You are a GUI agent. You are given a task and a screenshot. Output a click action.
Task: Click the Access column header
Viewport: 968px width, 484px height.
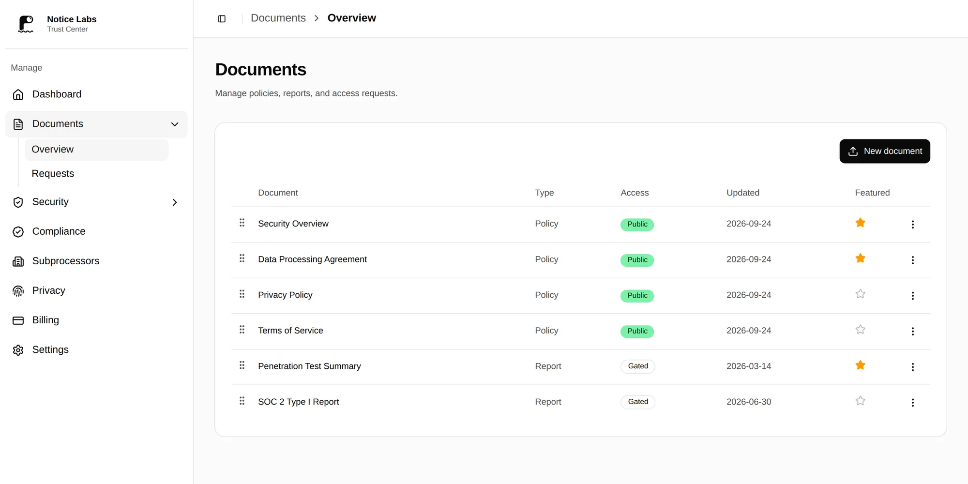point(635,193)
